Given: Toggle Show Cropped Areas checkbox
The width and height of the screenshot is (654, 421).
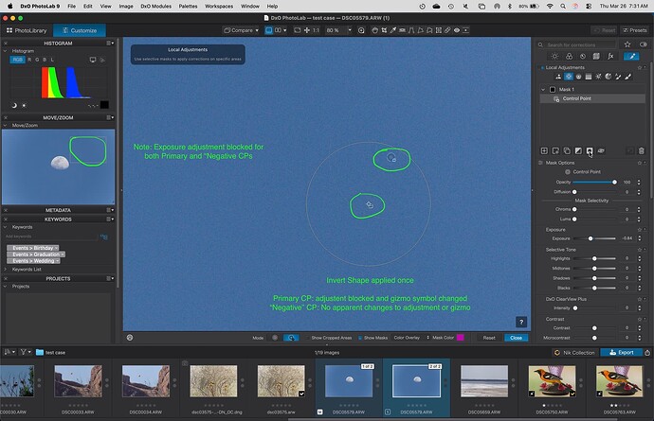Looking at the screenshot, I should (307, 338).
